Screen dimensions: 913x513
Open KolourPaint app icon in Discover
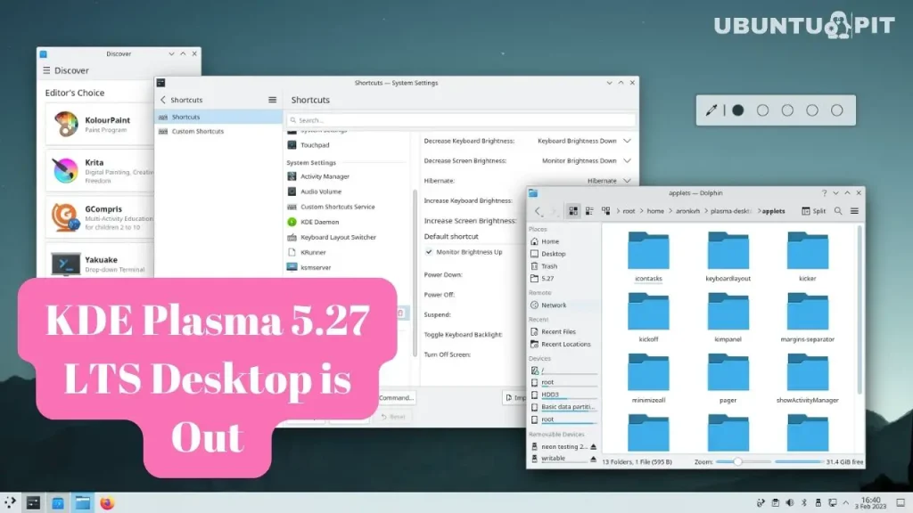(x=65, y=124)
